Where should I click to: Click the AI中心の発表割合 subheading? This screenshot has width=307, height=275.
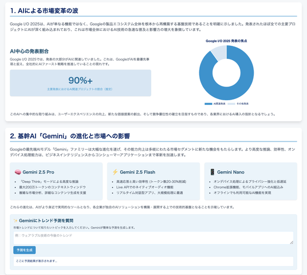coord(29,52)
